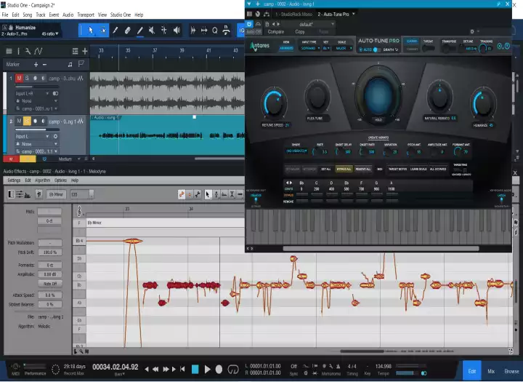Image resolution: width=523 pixels, height=382 pixels.
Task: Click the Mix button at bottom right
Action: click(x=491, y=371)
